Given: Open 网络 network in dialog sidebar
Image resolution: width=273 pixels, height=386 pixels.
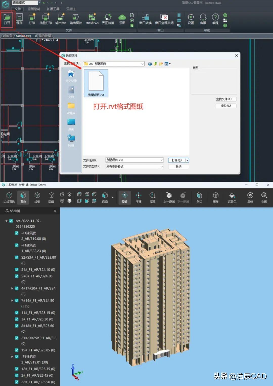Looking at the screenshot, I should coord(71,141).
